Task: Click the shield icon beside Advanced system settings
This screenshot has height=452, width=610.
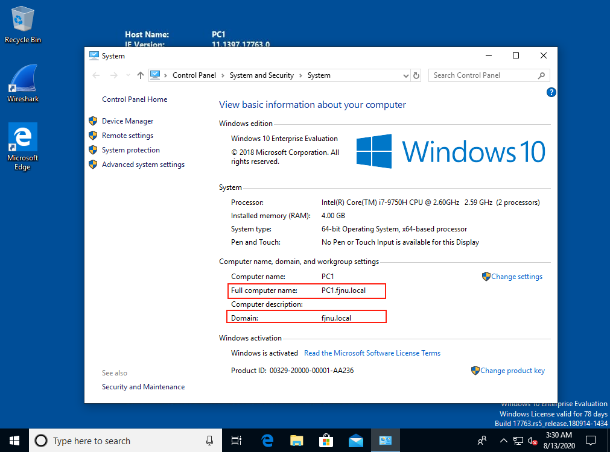Action: (x=93, y=165)
